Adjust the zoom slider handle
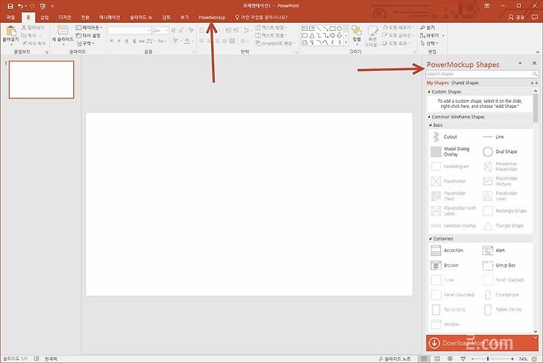Viewport: 543px width, 363px height. coord(488,358)
